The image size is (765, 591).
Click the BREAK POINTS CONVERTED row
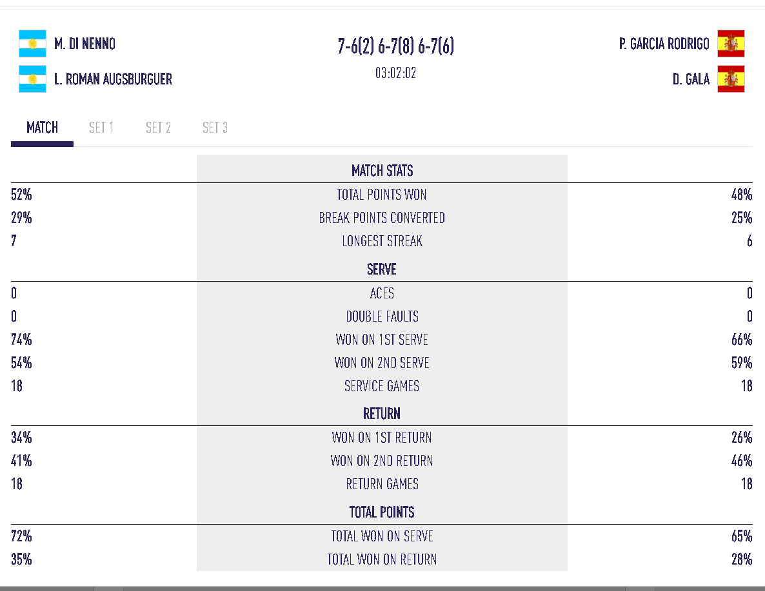tap(381, 218)
